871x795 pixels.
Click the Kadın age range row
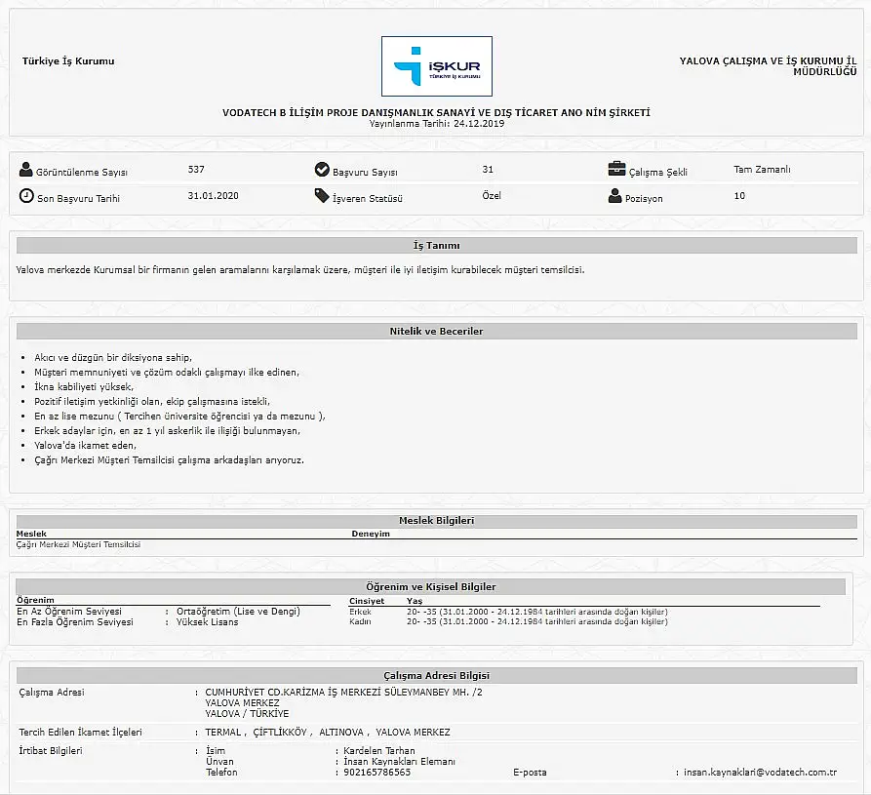tap(508, 621)
